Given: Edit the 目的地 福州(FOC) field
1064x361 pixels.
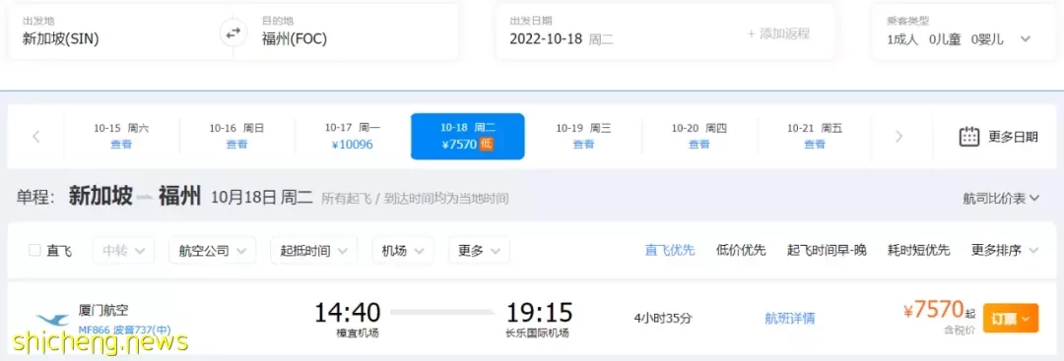Looking at the screenshot, I should (x=353, y=32).
